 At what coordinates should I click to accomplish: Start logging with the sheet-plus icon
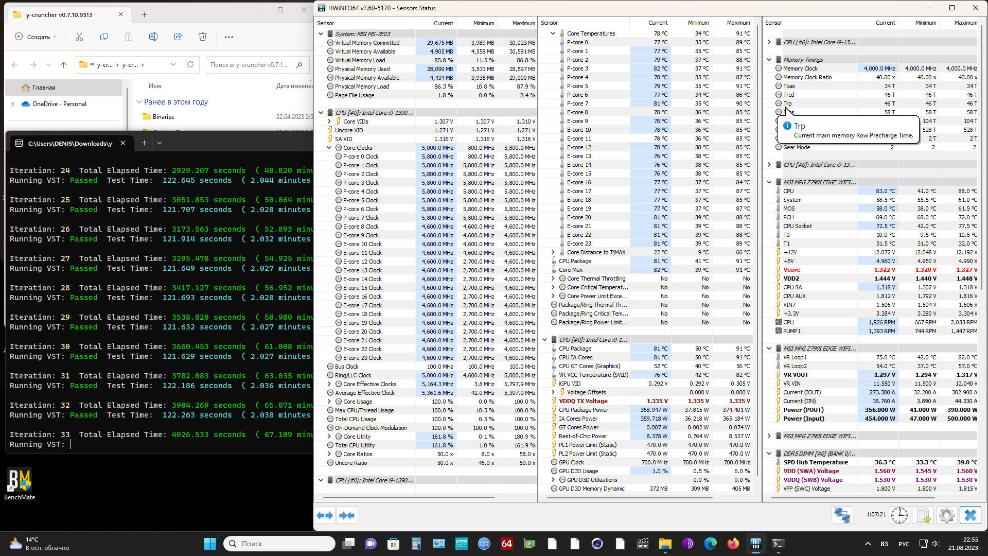[923, 515]
